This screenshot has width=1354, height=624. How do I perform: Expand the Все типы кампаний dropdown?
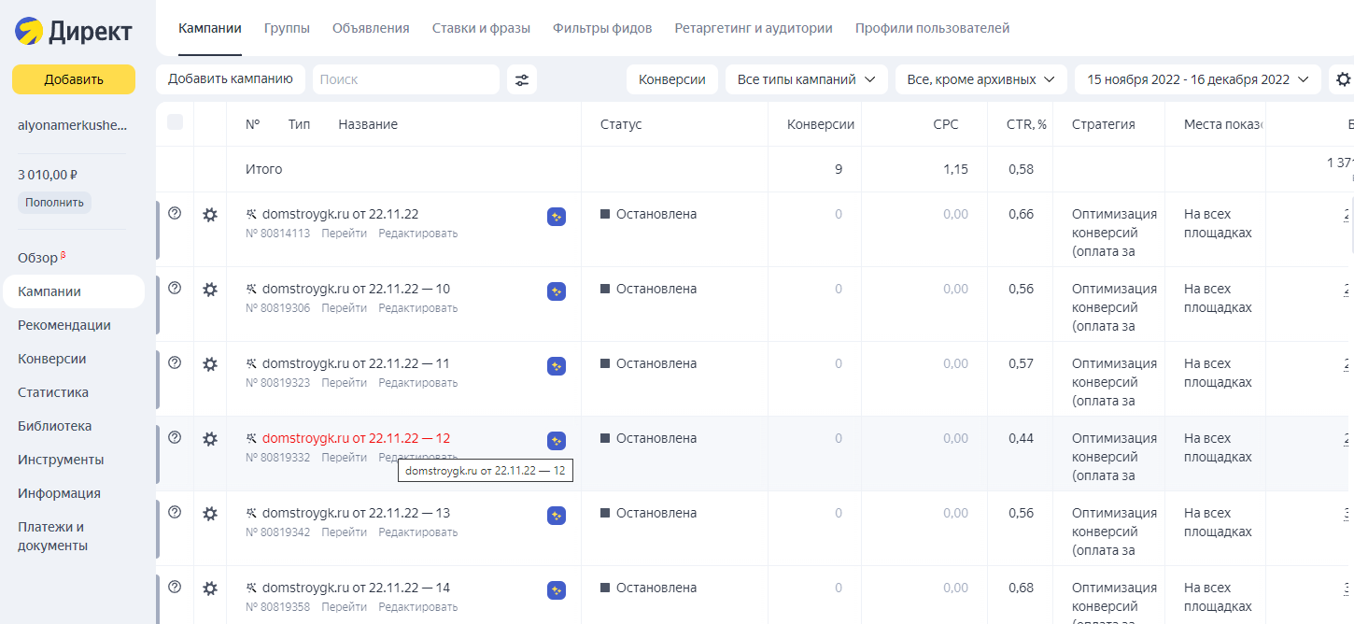click(x=806, y=79)
